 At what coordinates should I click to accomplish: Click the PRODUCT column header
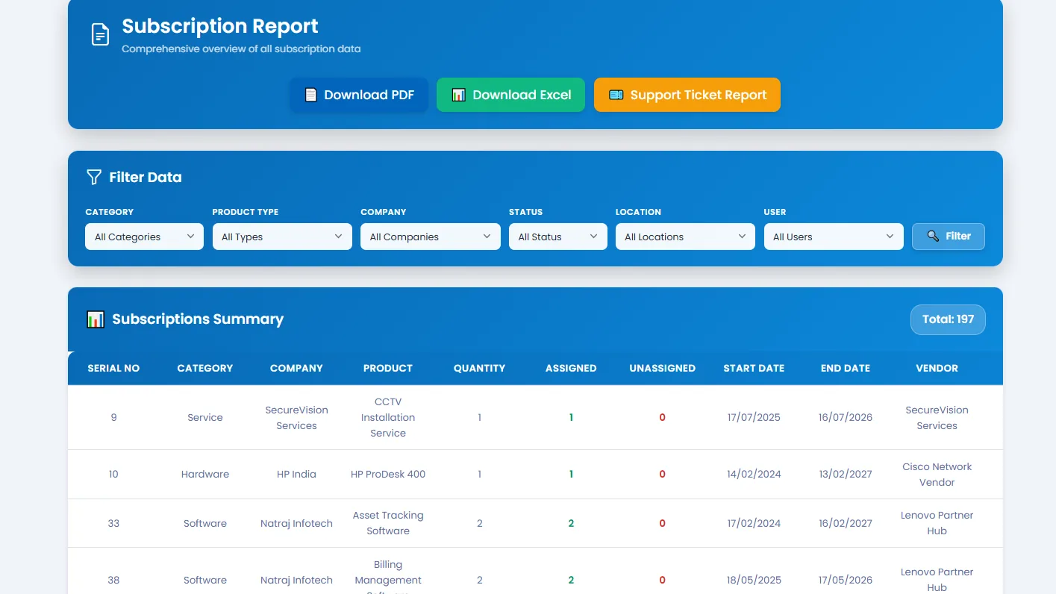(388, 368)
